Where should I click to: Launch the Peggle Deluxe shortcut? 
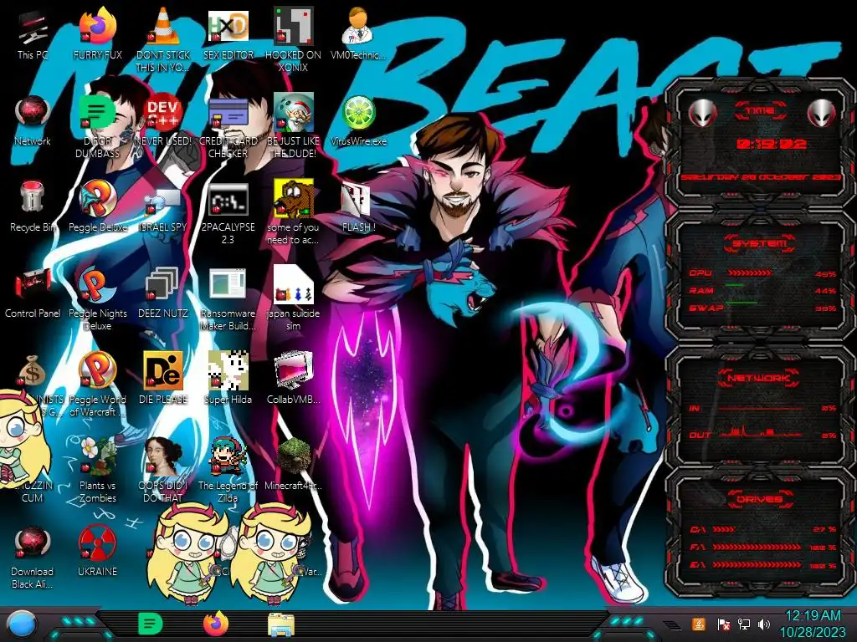pyautogui.click(x=97, y=199)
